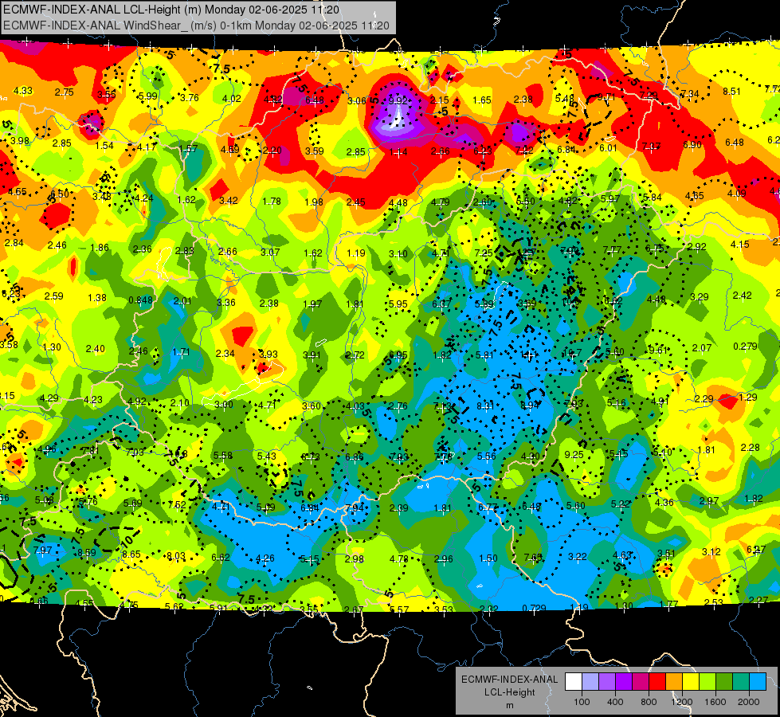Viewport: 780px width, 717px height.
Task: Click the 4.09 shear value
Action: 736,193
